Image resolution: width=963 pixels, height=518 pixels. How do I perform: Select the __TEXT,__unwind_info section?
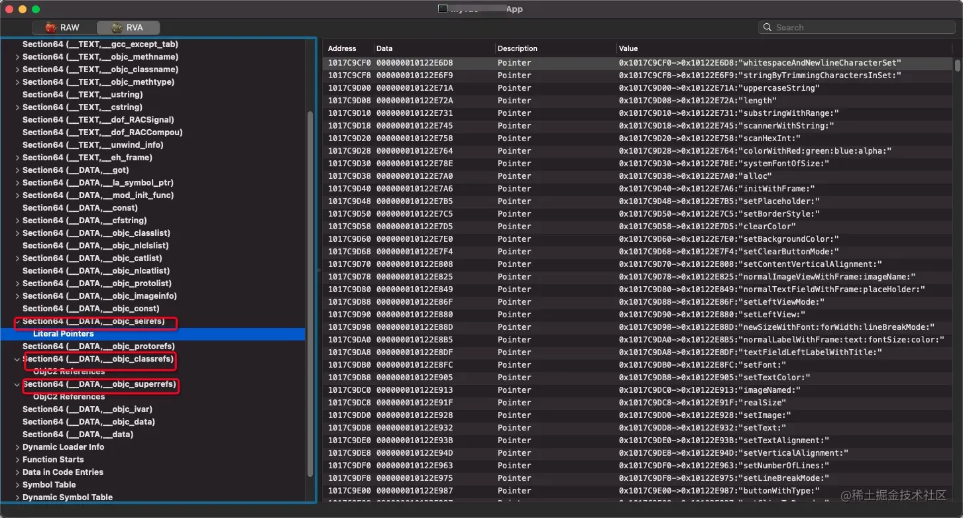tap(93, 145)
